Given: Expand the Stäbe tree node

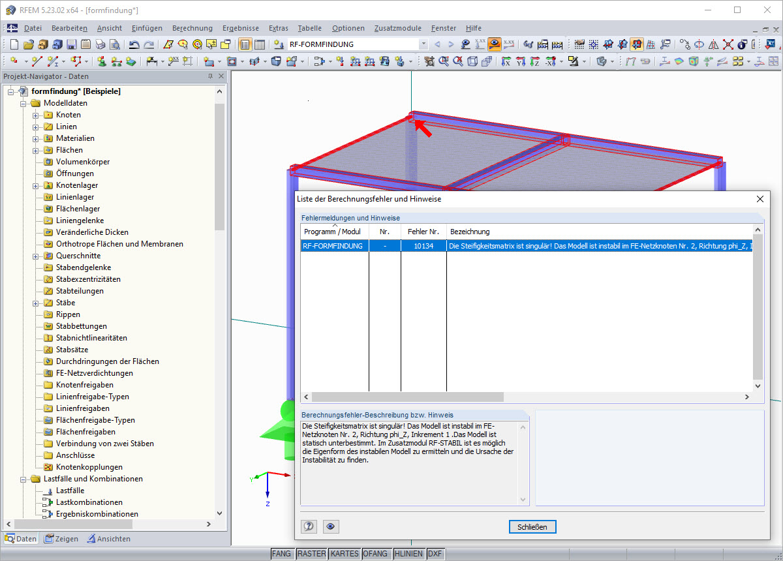Looking at the screenshot, I should pyautogui.click(x=37, y=303).
